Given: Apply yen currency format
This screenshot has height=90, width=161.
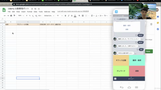Looking at the screenshot, I should pyautogui.click(x=27, y=16).
